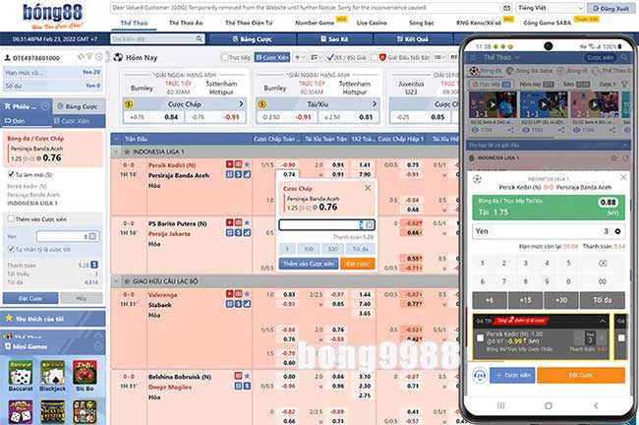Open the hamburger menu in the phone app

(474, 58)
